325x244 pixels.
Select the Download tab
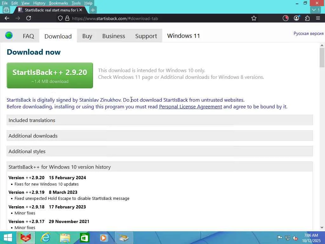tap(58, 36)
